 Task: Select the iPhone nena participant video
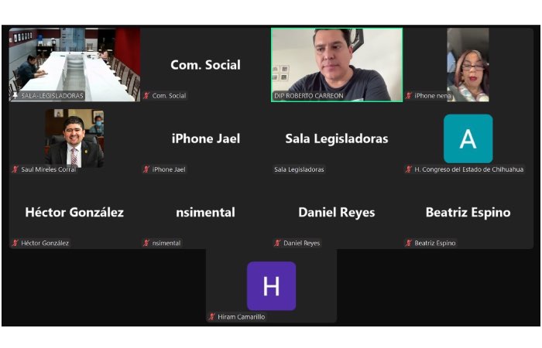(x=468, y=65)
